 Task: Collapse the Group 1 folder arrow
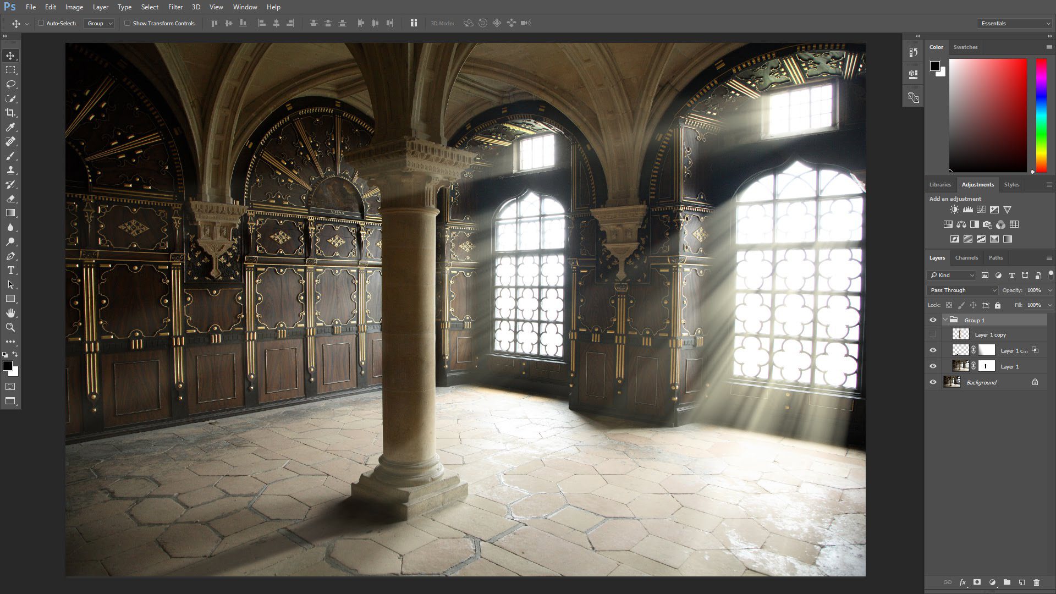pos(945,320)
